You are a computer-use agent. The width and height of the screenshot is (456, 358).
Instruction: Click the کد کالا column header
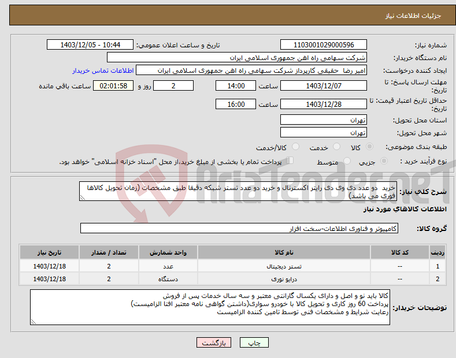[x=400, y=252]
